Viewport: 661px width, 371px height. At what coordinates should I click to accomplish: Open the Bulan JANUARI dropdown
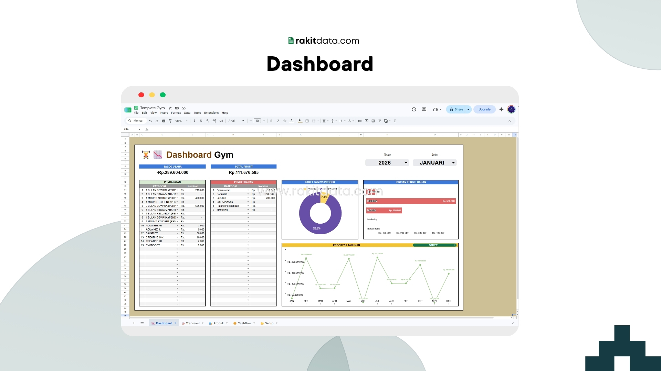coord(435,163)
